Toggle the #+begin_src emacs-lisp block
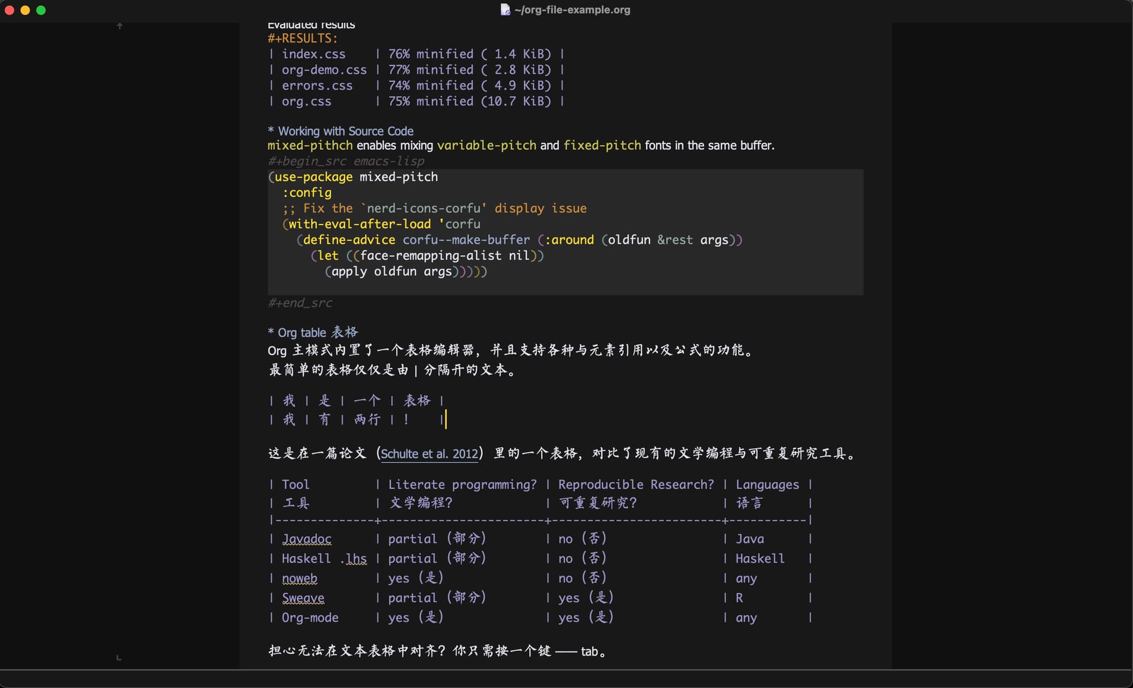This screenshot has width=1133, height=688. point(346,161)
